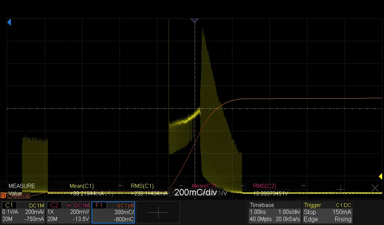Select the F1 CHARGE trace marker
Screen dimensions: 384x225
[x=3, y=195]
